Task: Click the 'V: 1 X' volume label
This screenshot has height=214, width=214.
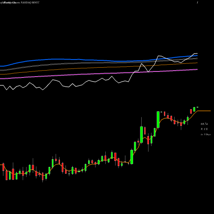Action: pos(204,129)
